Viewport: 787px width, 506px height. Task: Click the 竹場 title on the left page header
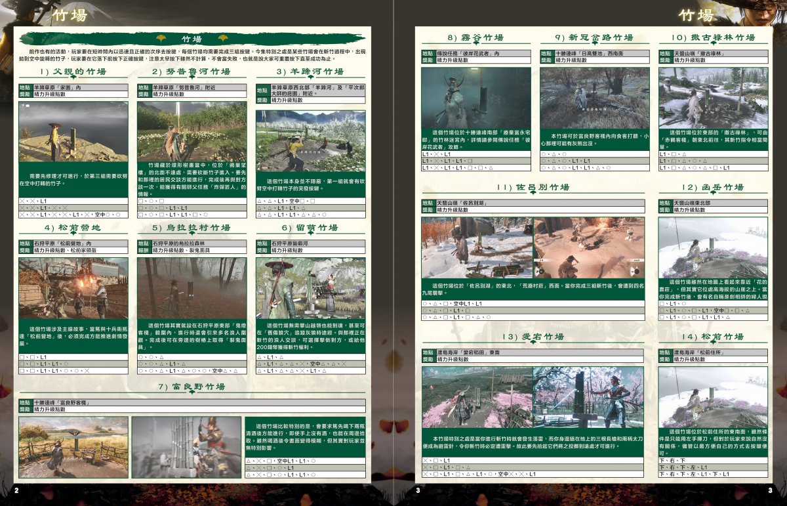click(68, 14)
